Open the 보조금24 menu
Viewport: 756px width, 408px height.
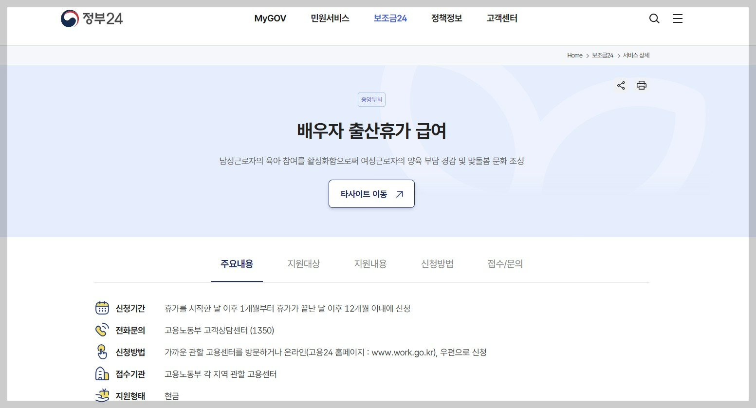coord(390,19)
